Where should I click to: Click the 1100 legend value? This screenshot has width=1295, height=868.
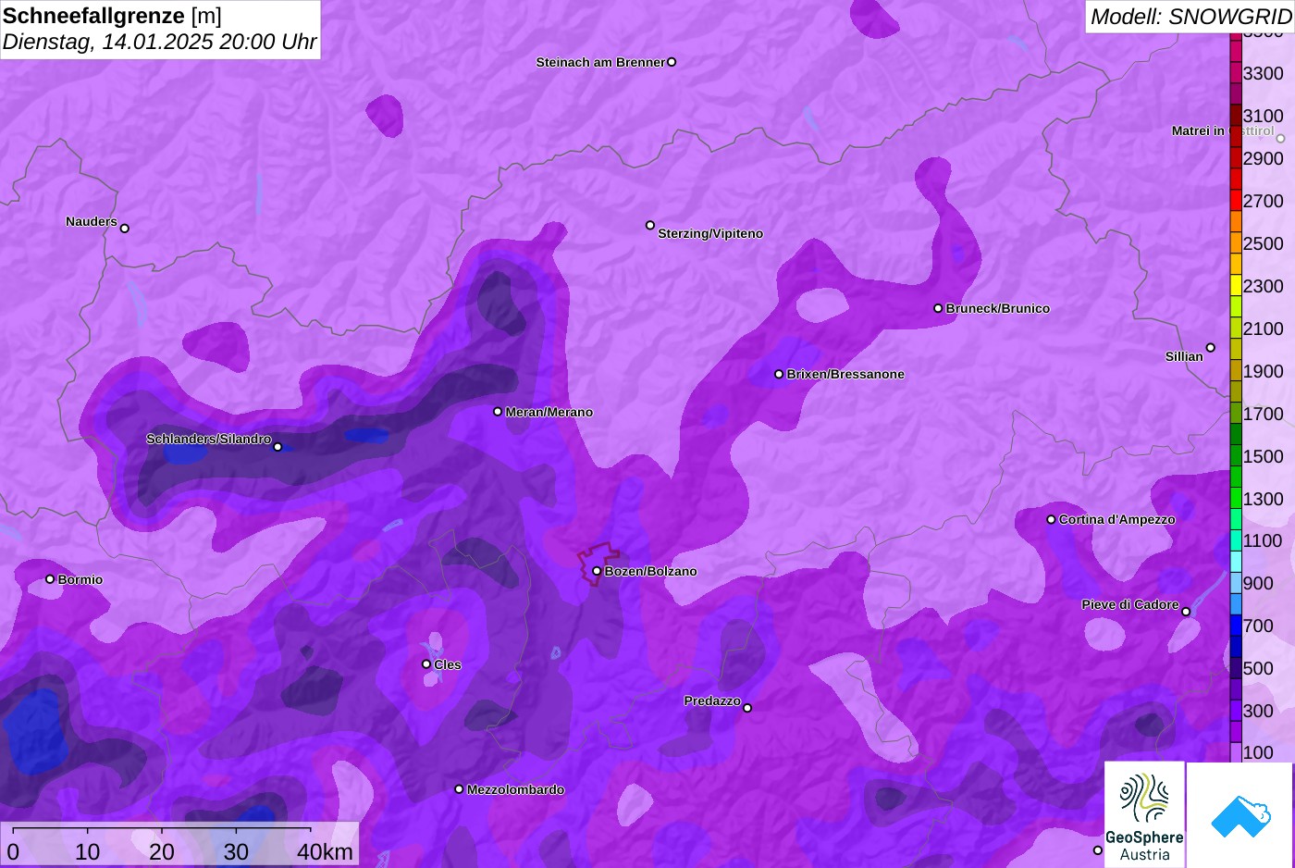click(1263, 541)
